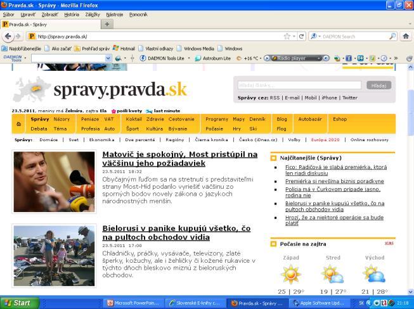Open the Záložky menu
The image size is (414, 309).
click(x=93, y=15)
